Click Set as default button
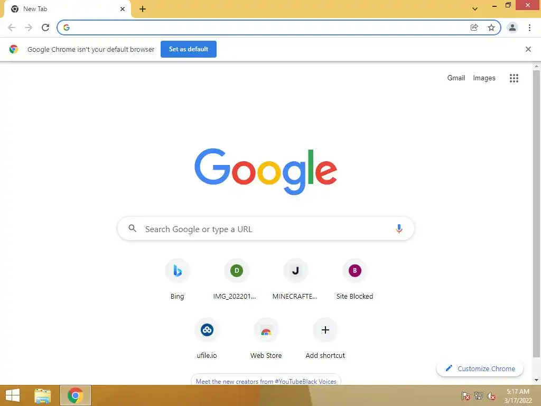Viewport: 541px width, 406px height. tap(189, 49)
